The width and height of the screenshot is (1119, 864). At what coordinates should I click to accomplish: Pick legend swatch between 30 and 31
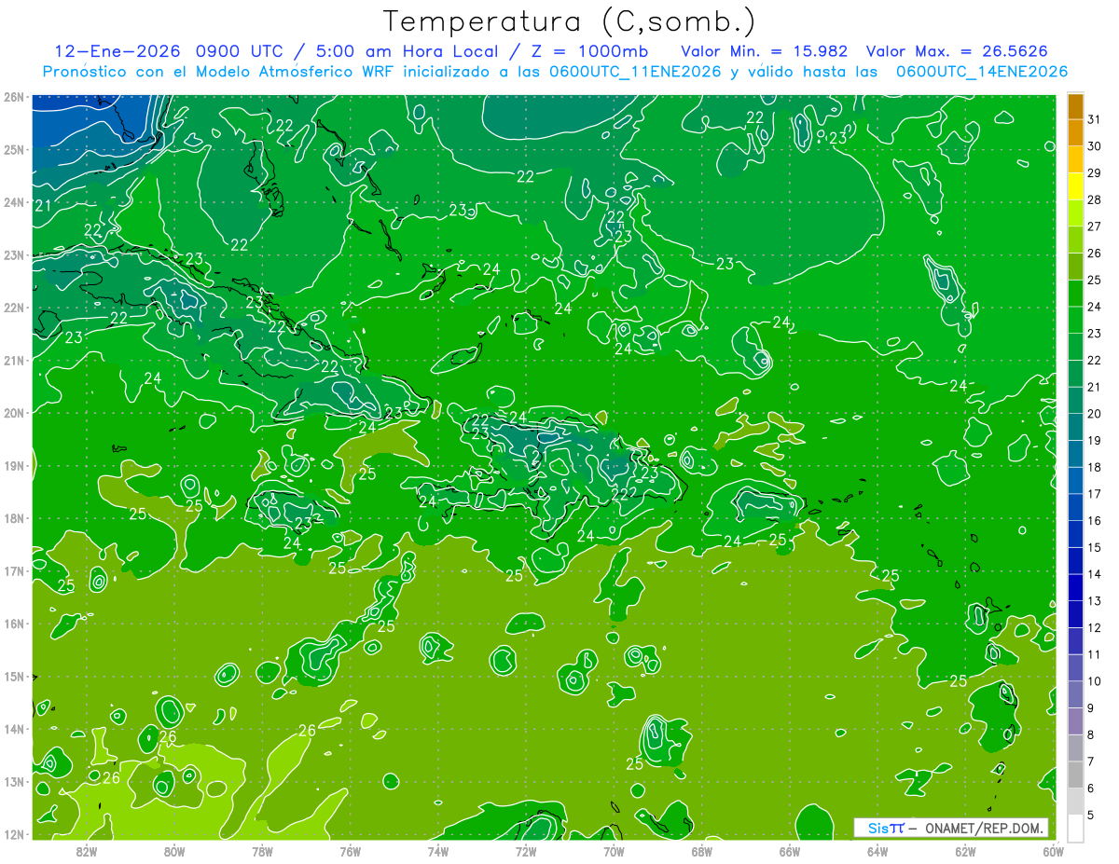(1075, 132)
